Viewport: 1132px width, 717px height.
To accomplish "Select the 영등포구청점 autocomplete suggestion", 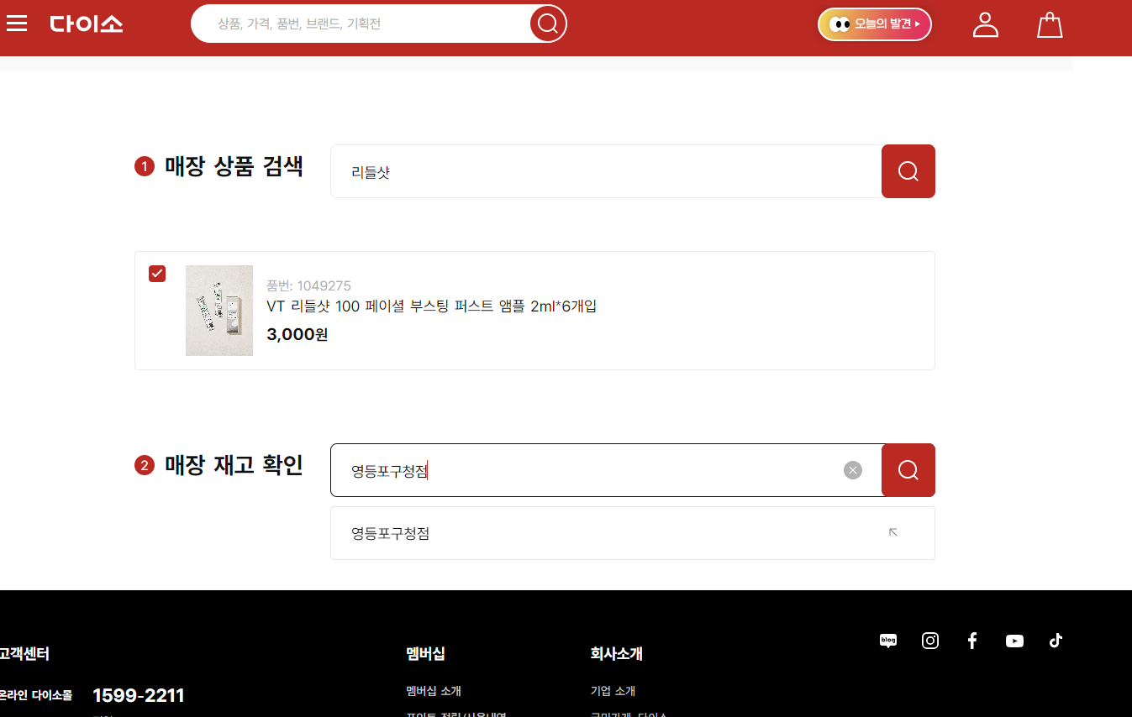I will pyautogui.click(x=632, y=533).
